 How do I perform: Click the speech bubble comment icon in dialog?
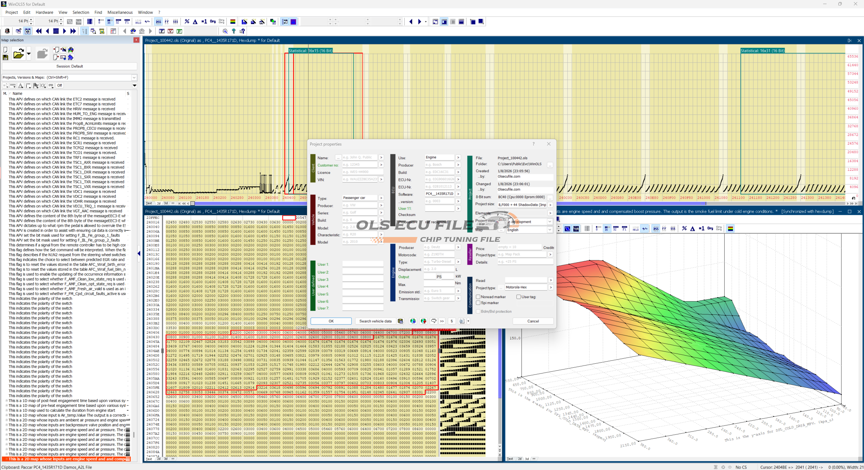pyautogui.click(x=434, y=321)
